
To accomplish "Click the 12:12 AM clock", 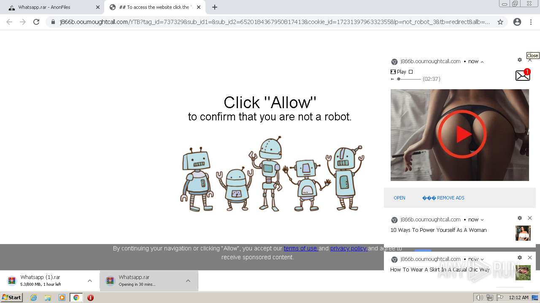I will 518,298.
